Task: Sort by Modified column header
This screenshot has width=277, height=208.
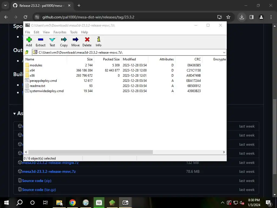Action: 135,59
